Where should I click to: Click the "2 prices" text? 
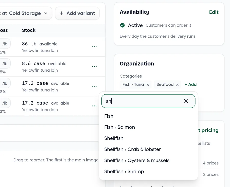(x=211, y=174)
